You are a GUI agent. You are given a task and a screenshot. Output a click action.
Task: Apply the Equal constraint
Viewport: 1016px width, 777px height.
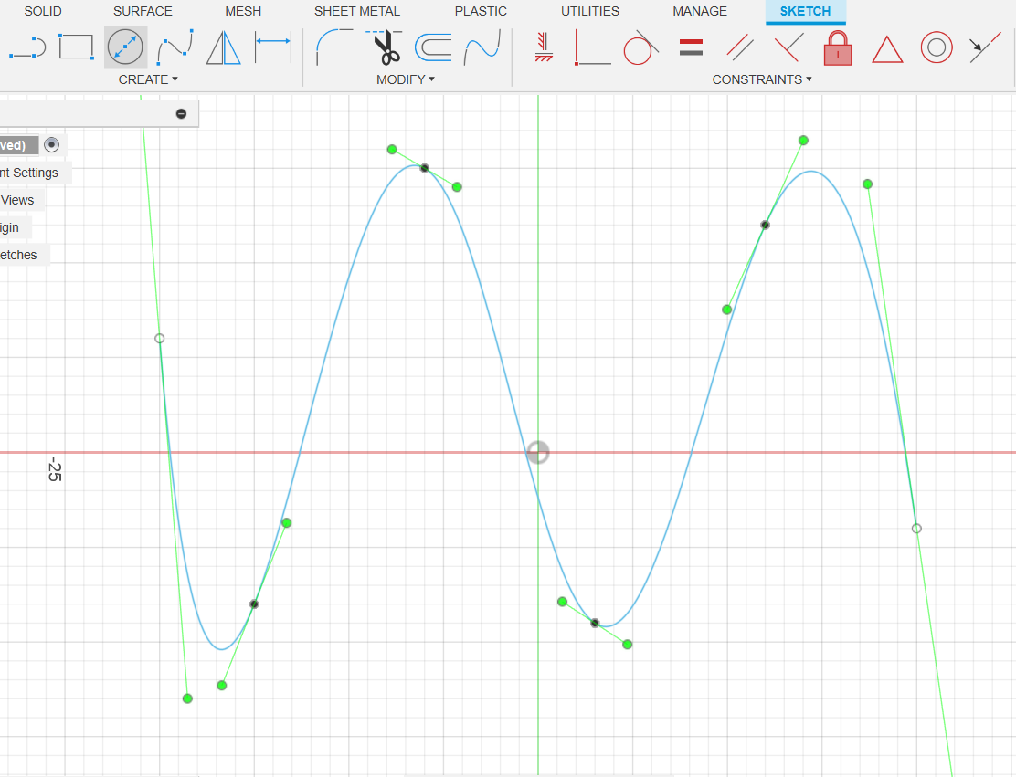coord(691,47)
